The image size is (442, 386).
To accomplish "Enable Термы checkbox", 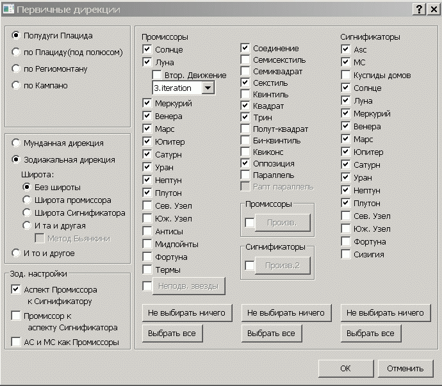I will click(x=147, y=269).
